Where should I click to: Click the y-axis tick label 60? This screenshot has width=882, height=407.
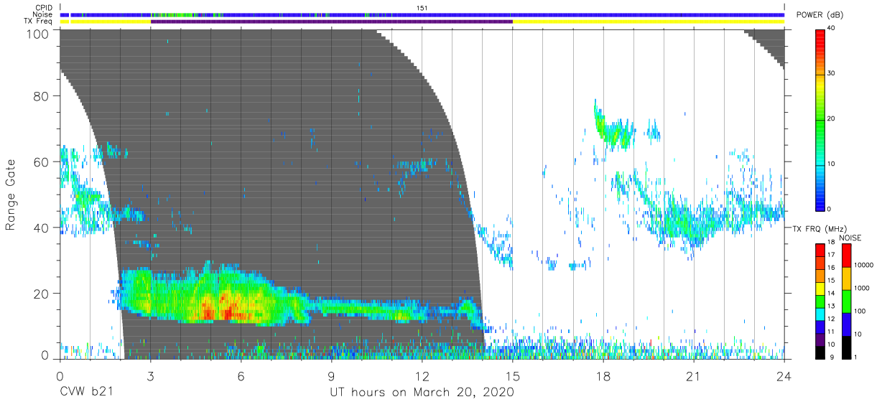click(41, 162)
